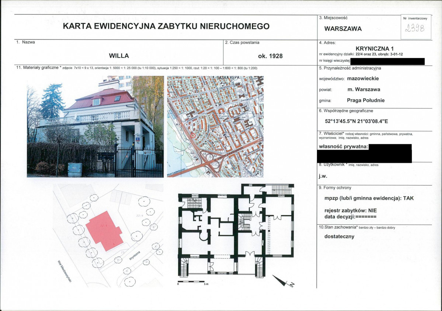Click the gmina value Praga Południe
Viewport: 442px width, 311px height.
[366, 100]
